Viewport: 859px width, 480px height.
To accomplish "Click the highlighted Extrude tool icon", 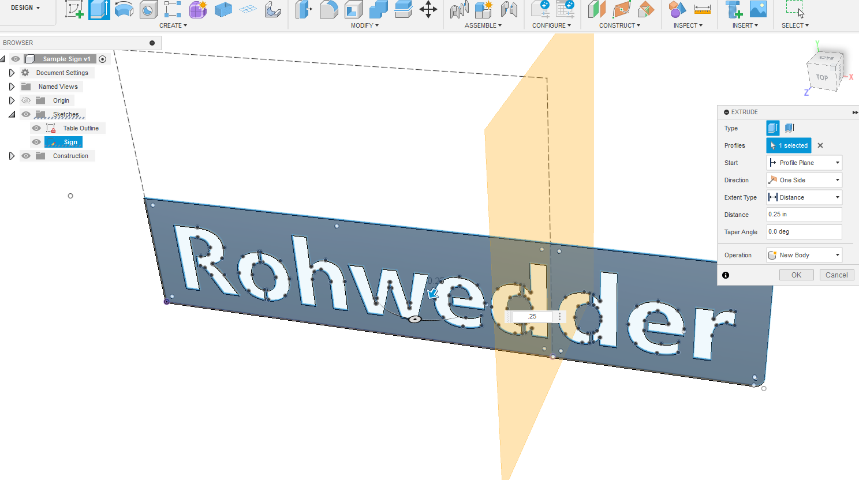I will point(99,9).
